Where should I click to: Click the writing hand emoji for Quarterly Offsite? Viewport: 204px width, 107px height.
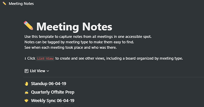[x=26, y=92]
